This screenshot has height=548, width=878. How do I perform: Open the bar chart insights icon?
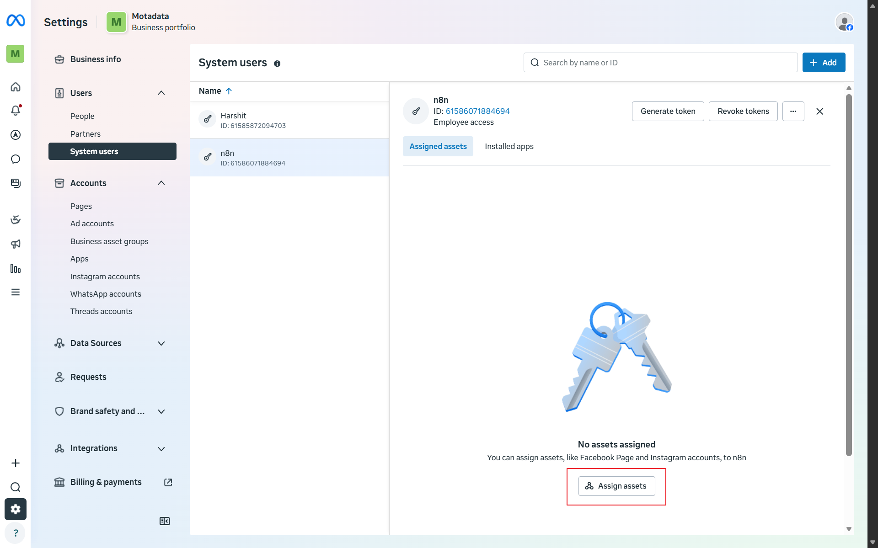click(16, 268)
